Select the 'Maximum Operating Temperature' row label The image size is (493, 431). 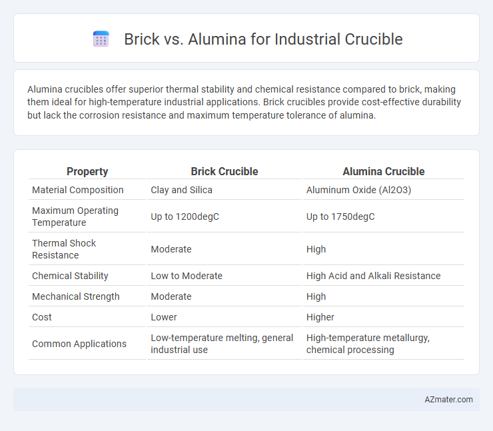pyautogui.click(x=75, y=216)
